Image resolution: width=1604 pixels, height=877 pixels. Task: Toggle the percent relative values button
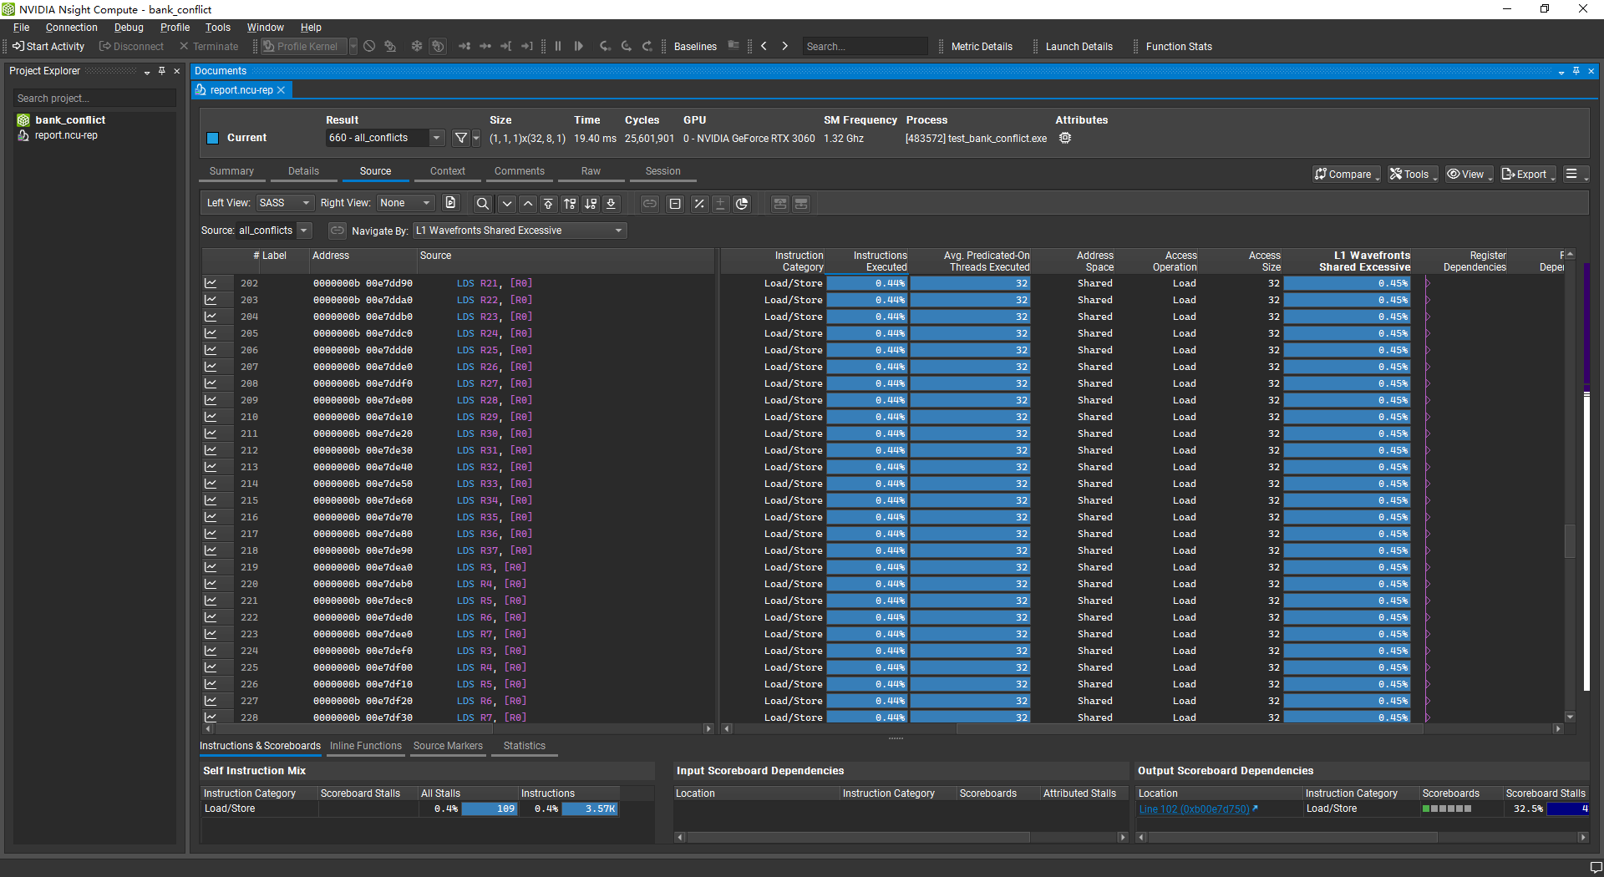coord(699,204)
